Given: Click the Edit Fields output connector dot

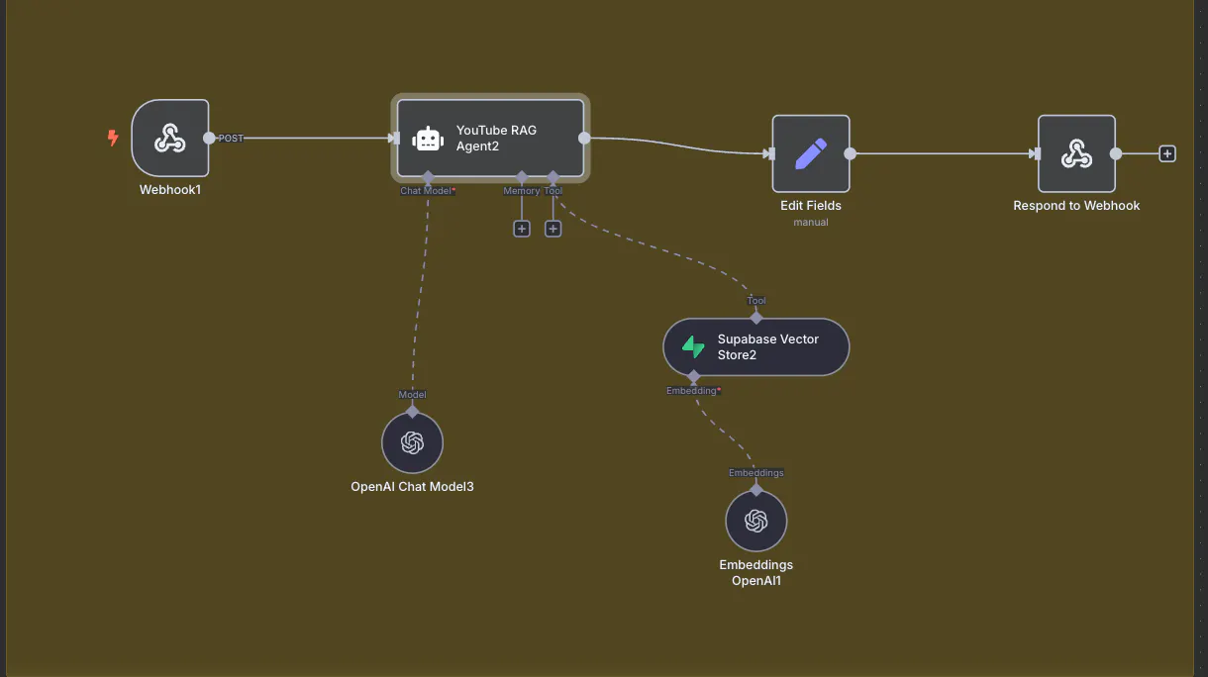Looking at the screenshot, I should pos(850,153).
